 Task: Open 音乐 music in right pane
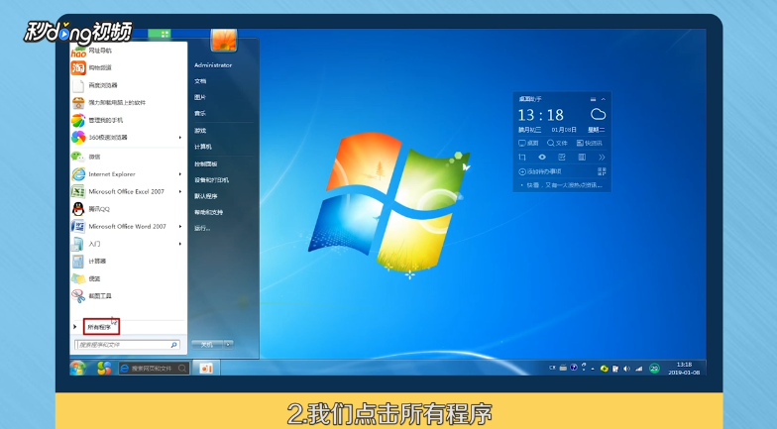[200, 113]
